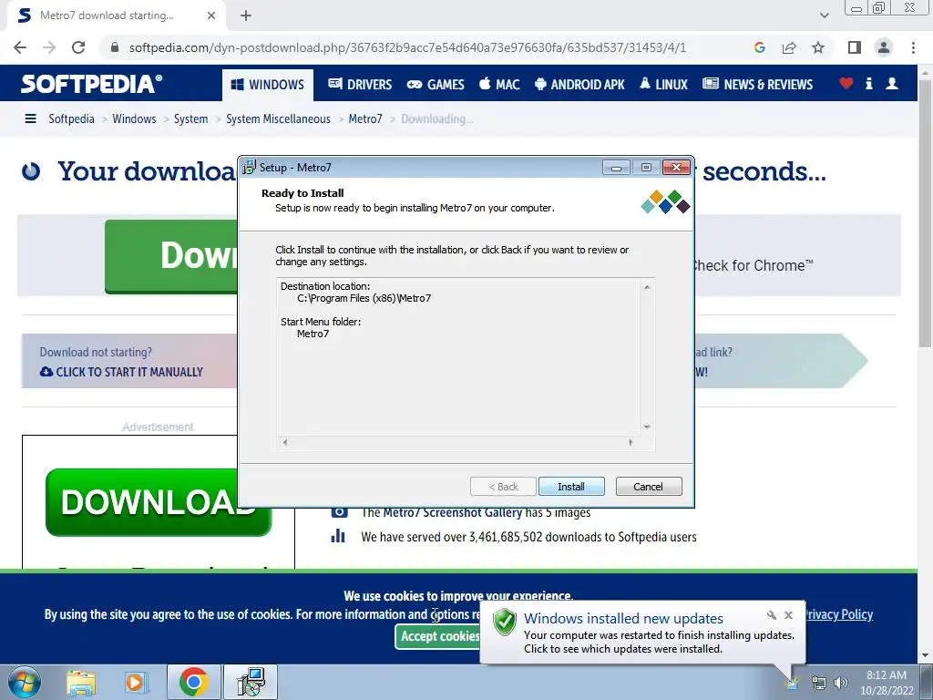
Task: Go back in Chrome browser
Action: (x=20, y=47)
